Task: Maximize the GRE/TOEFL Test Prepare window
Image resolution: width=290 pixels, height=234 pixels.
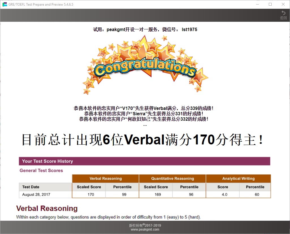Action: tap(270, 4)
